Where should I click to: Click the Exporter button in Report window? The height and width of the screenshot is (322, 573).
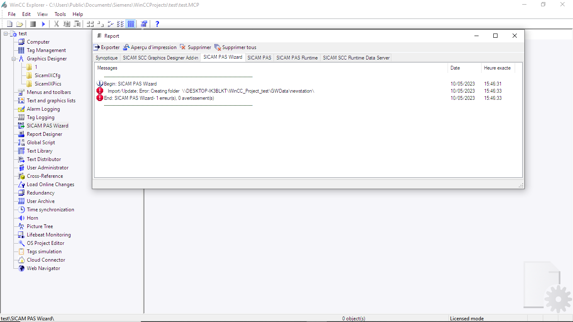107,47
